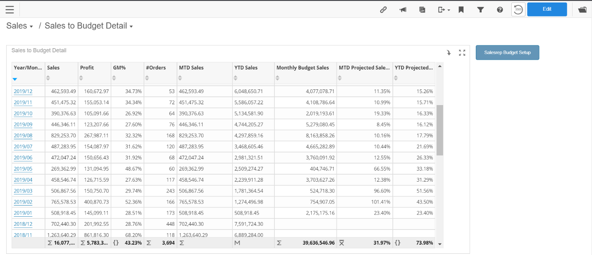
Task: Click the drill-down arrow icon on the report
Action: point(449,53)
